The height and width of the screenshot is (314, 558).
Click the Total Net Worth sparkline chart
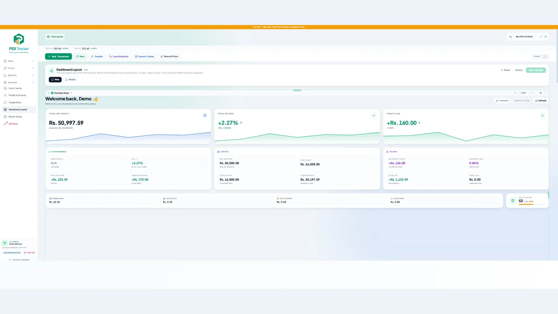[x=128, y=137]
